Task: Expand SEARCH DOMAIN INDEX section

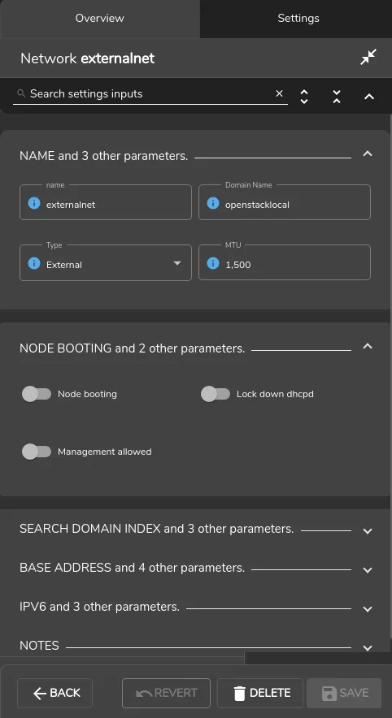Action: (x=368, y=531)
